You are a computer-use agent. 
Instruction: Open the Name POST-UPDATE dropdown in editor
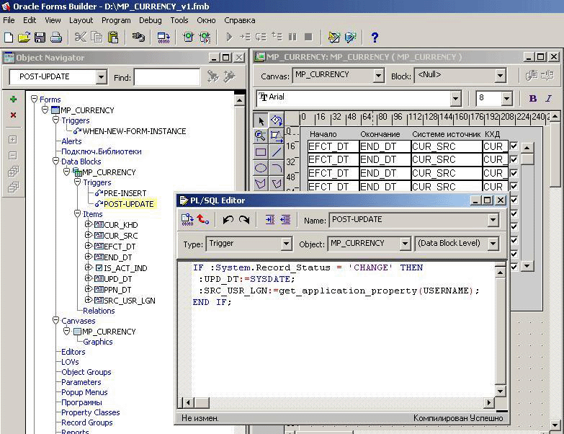coord(493,220)
